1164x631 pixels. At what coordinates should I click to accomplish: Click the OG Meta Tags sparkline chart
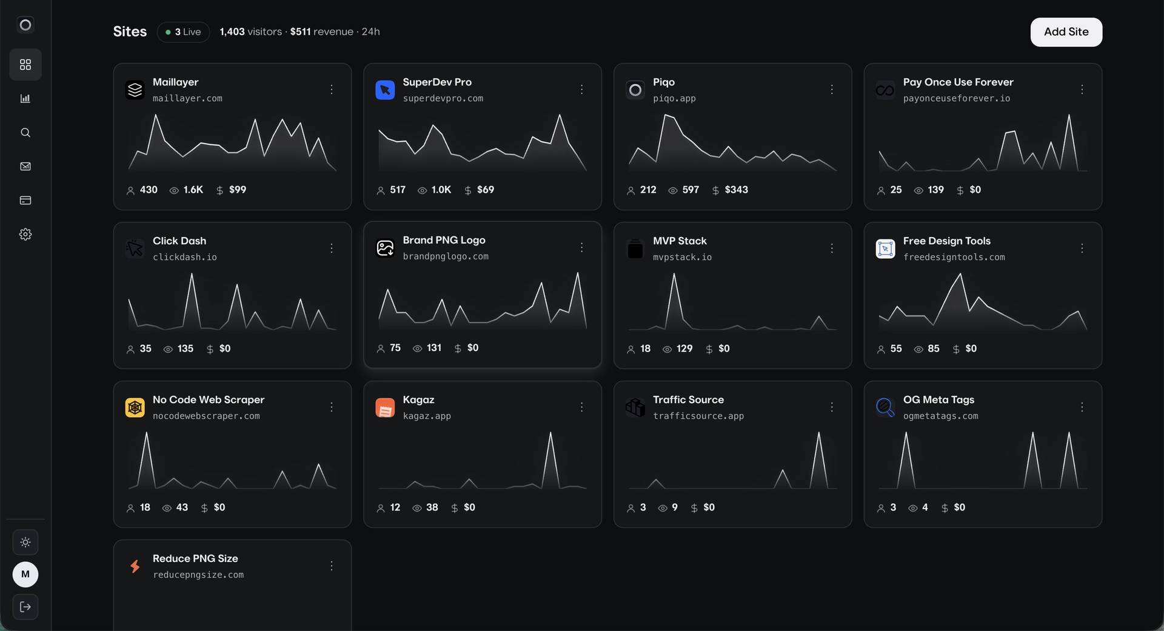pyautogui.click(x=983, y=460)
